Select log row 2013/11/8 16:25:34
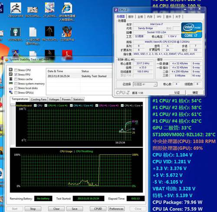This screenshot has width=217, height=212. pos(79,76)
